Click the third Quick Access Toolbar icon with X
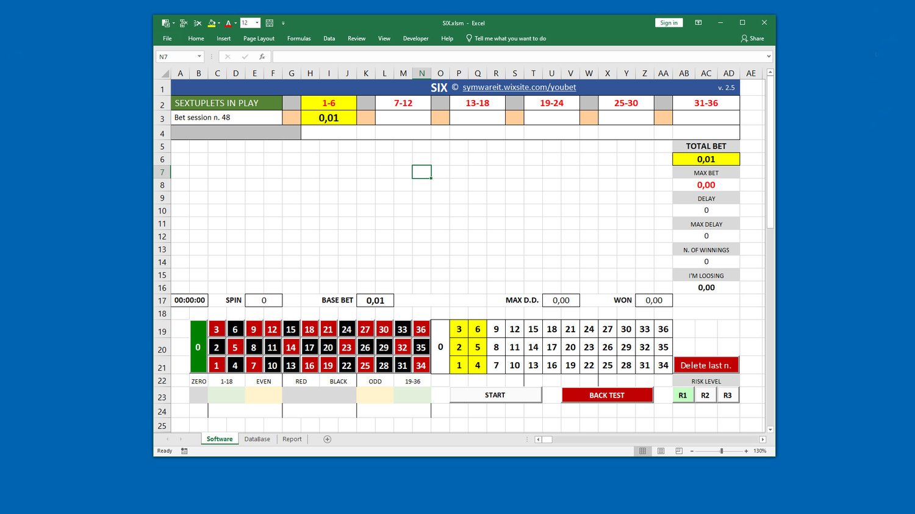 (x=198, y=23)
